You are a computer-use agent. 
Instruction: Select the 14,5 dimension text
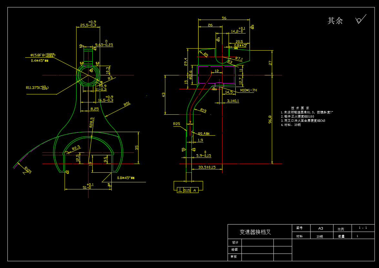[229, 92]
